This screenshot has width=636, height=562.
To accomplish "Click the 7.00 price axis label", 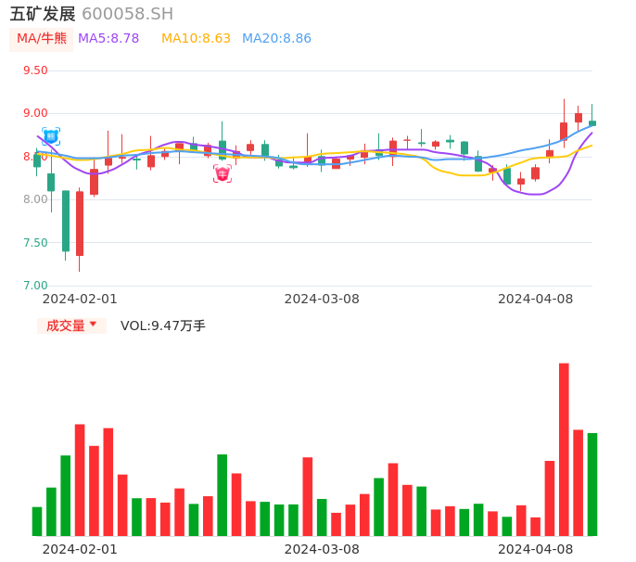I will tap(35, 286).
